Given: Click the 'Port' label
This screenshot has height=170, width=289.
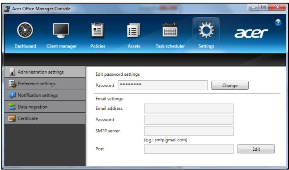Looking at the screenshot, I should click(x=100, y=149).
